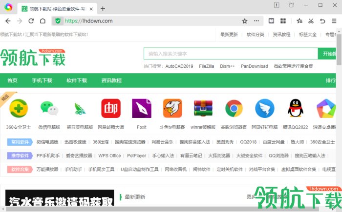The width and height of the screenshot is (342, 212).
Task: Open the 腾讯QQ2022 penguin icon
Action: (x=295, y=108)
